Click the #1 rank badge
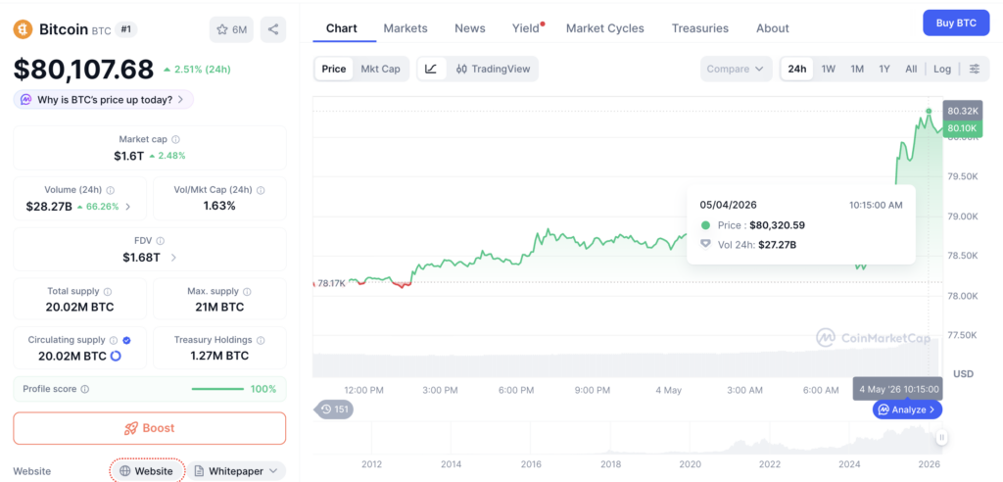This screenshot has height=482, width=1003. coord(126,29)
